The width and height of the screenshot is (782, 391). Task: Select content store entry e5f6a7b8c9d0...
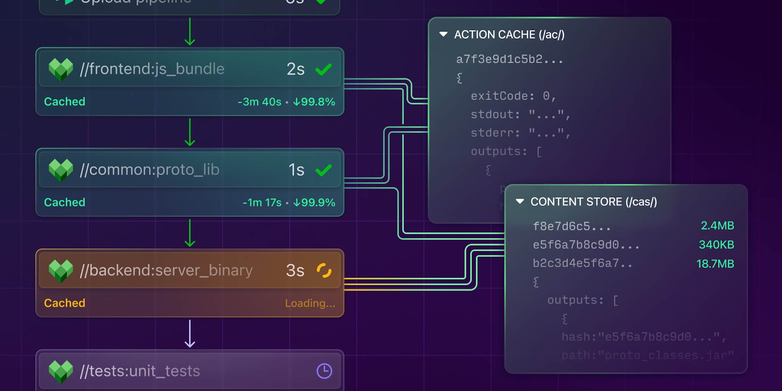[586, 245]
